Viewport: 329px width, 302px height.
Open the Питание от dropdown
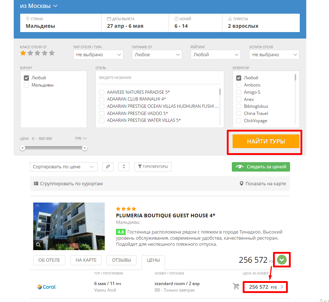pyautogui.click(x=157, y=55)
